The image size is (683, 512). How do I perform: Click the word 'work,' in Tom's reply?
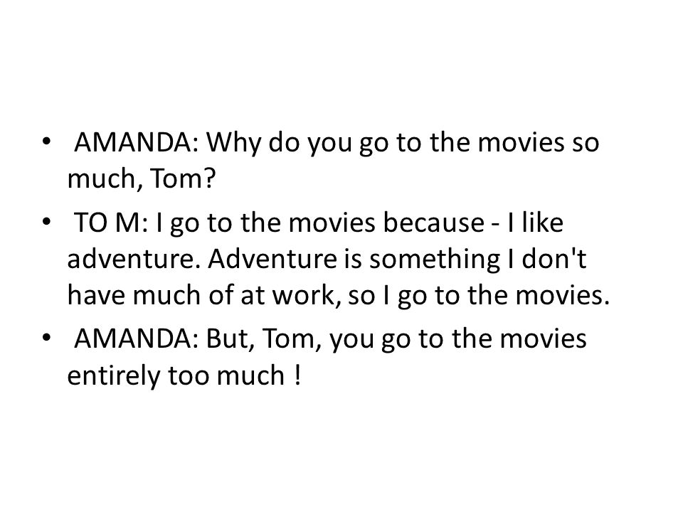[x=306, y=296]
